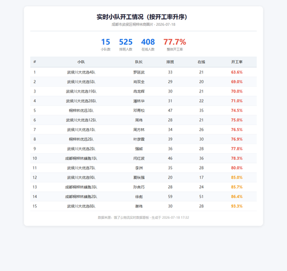Viewport: 287px width, 271px height.
Task: Select team name 成都桐梓林蜂跑2队
Action: tap(81, 197)
